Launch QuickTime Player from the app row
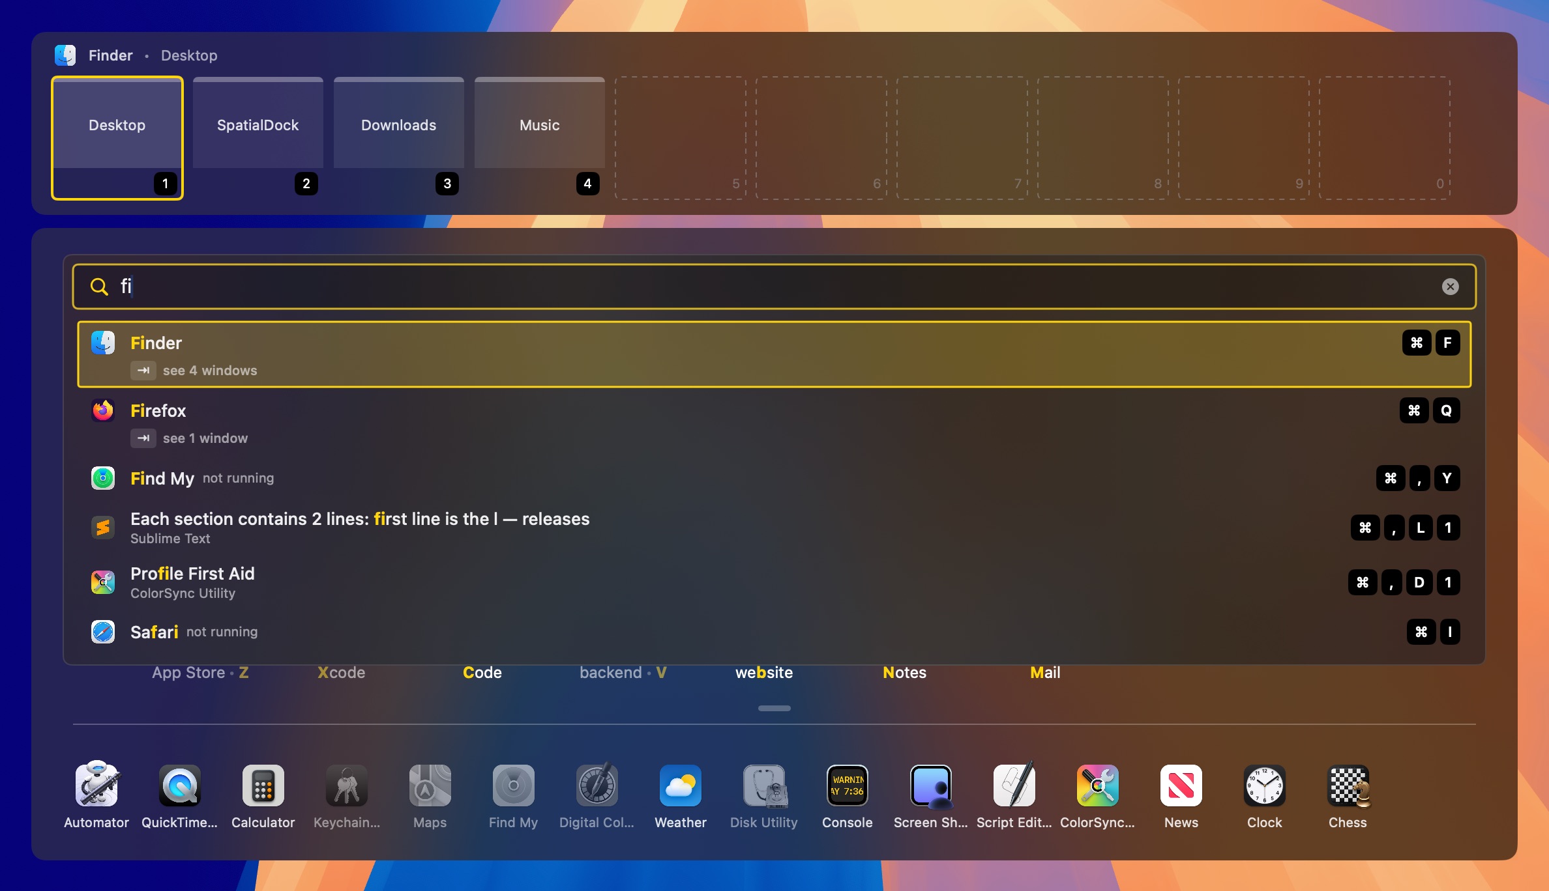1549x891 pixels. pyautogui.click(x=180, y=785)
